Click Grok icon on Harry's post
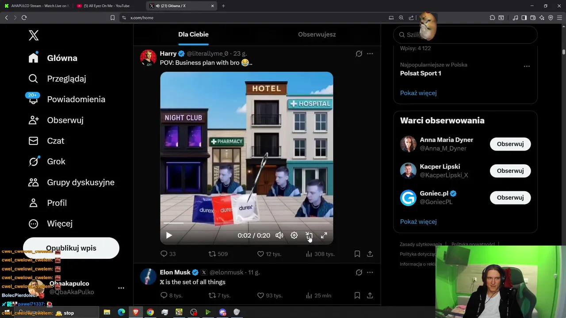Image resolution: width=566 pixels, height=318 pixels. click(359, 53)
